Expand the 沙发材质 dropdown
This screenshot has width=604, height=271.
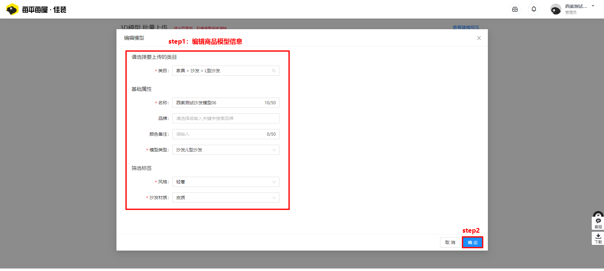[226, 198]
